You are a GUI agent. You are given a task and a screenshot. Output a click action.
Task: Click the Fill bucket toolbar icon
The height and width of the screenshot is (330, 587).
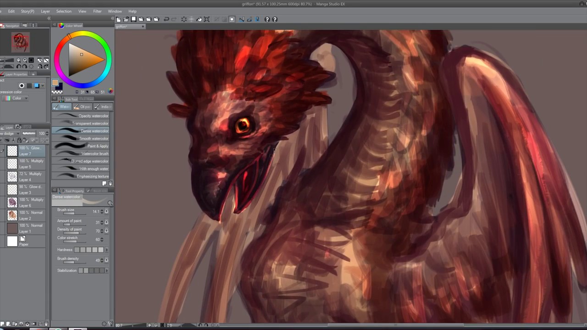click(199, 19)
